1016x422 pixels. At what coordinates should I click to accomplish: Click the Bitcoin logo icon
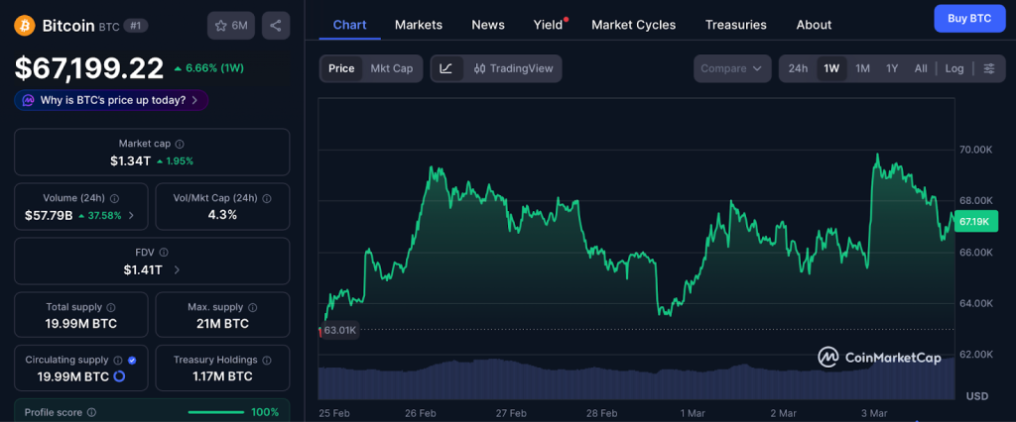tap(25, 25)
